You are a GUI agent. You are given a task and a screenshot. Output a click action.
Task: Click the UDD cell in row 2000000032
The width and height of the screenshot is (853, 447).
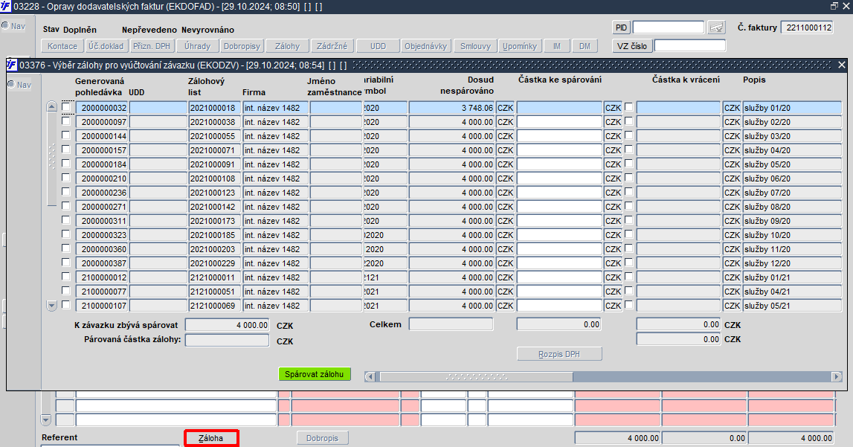(x=158, y=108)
